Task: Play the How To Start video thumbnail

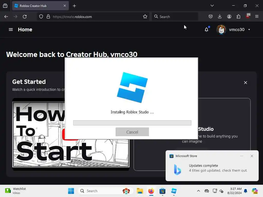Action: coord(71,134)
